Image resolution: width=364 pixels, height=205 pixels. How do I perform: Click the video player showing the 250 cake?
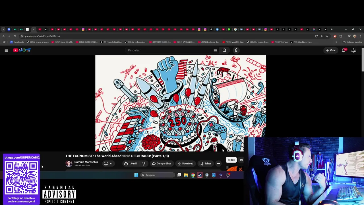[181, 103]
